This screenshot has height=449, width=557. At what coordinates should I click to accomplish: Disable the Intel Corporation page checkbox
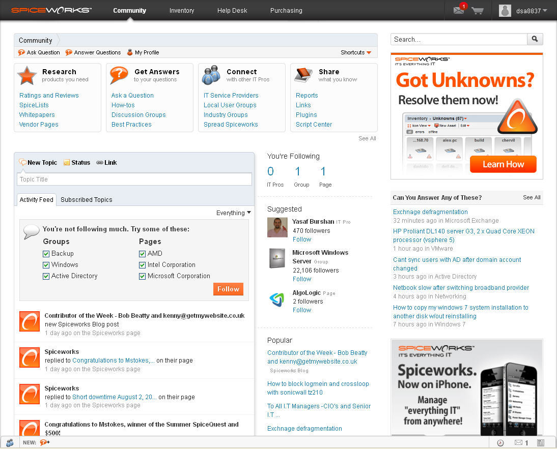point(143,264)
